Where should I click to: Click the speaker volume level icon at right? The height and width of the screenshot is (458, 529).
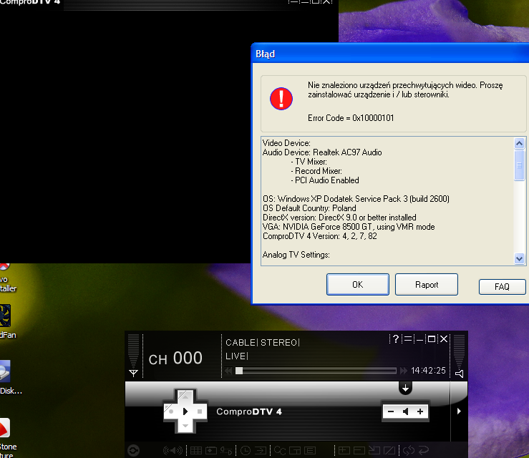click(x=459, y=374)
